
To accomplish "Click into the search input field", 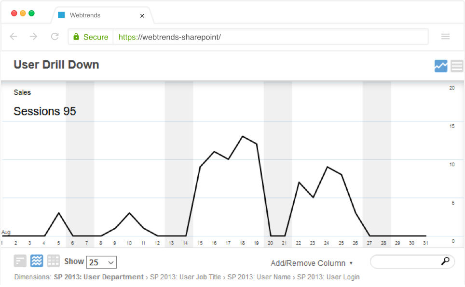I will click(x=412, y=262).
